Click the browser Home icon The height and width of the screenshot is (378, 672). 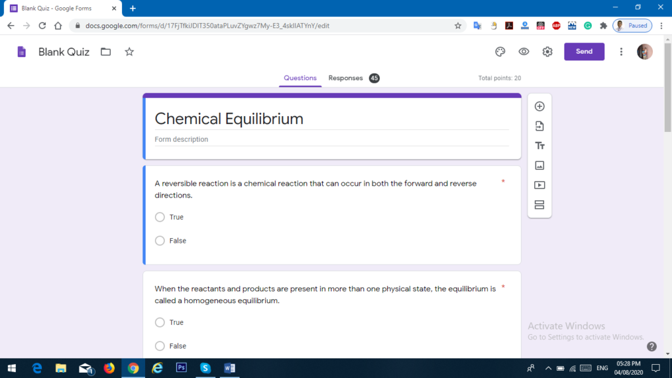[58, 26]
